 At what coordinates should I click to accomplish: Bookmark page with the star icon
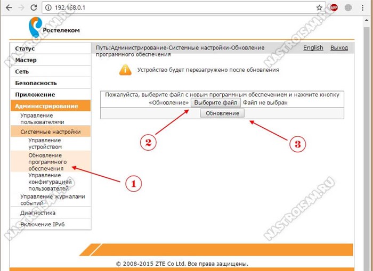319,8
